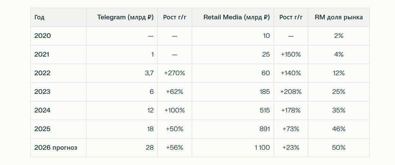This screenshot has width=395, height=165.
Task: Click the second 'Рост г/г' header
Action: [291, 17]
